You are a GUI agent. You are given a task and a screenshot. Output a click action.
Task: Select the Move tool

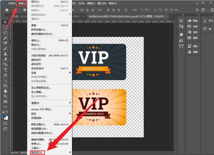5,22
